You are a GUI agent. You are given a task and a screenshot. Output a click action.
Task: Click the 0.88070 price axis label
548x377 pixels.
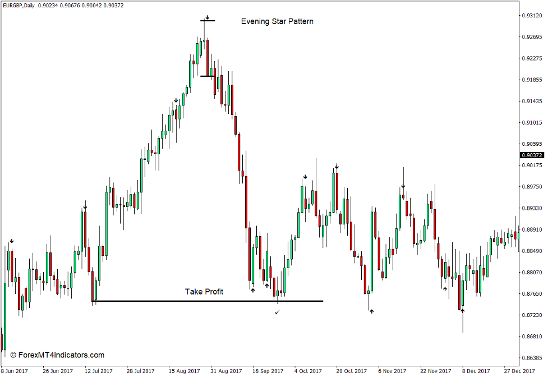[532, 272]
